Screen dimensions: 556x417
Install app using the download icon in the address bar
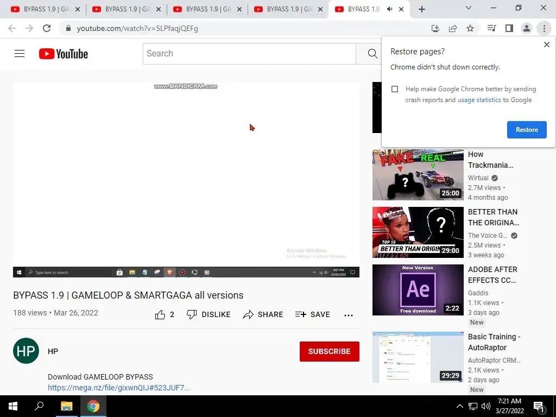[x=435, y=28]
